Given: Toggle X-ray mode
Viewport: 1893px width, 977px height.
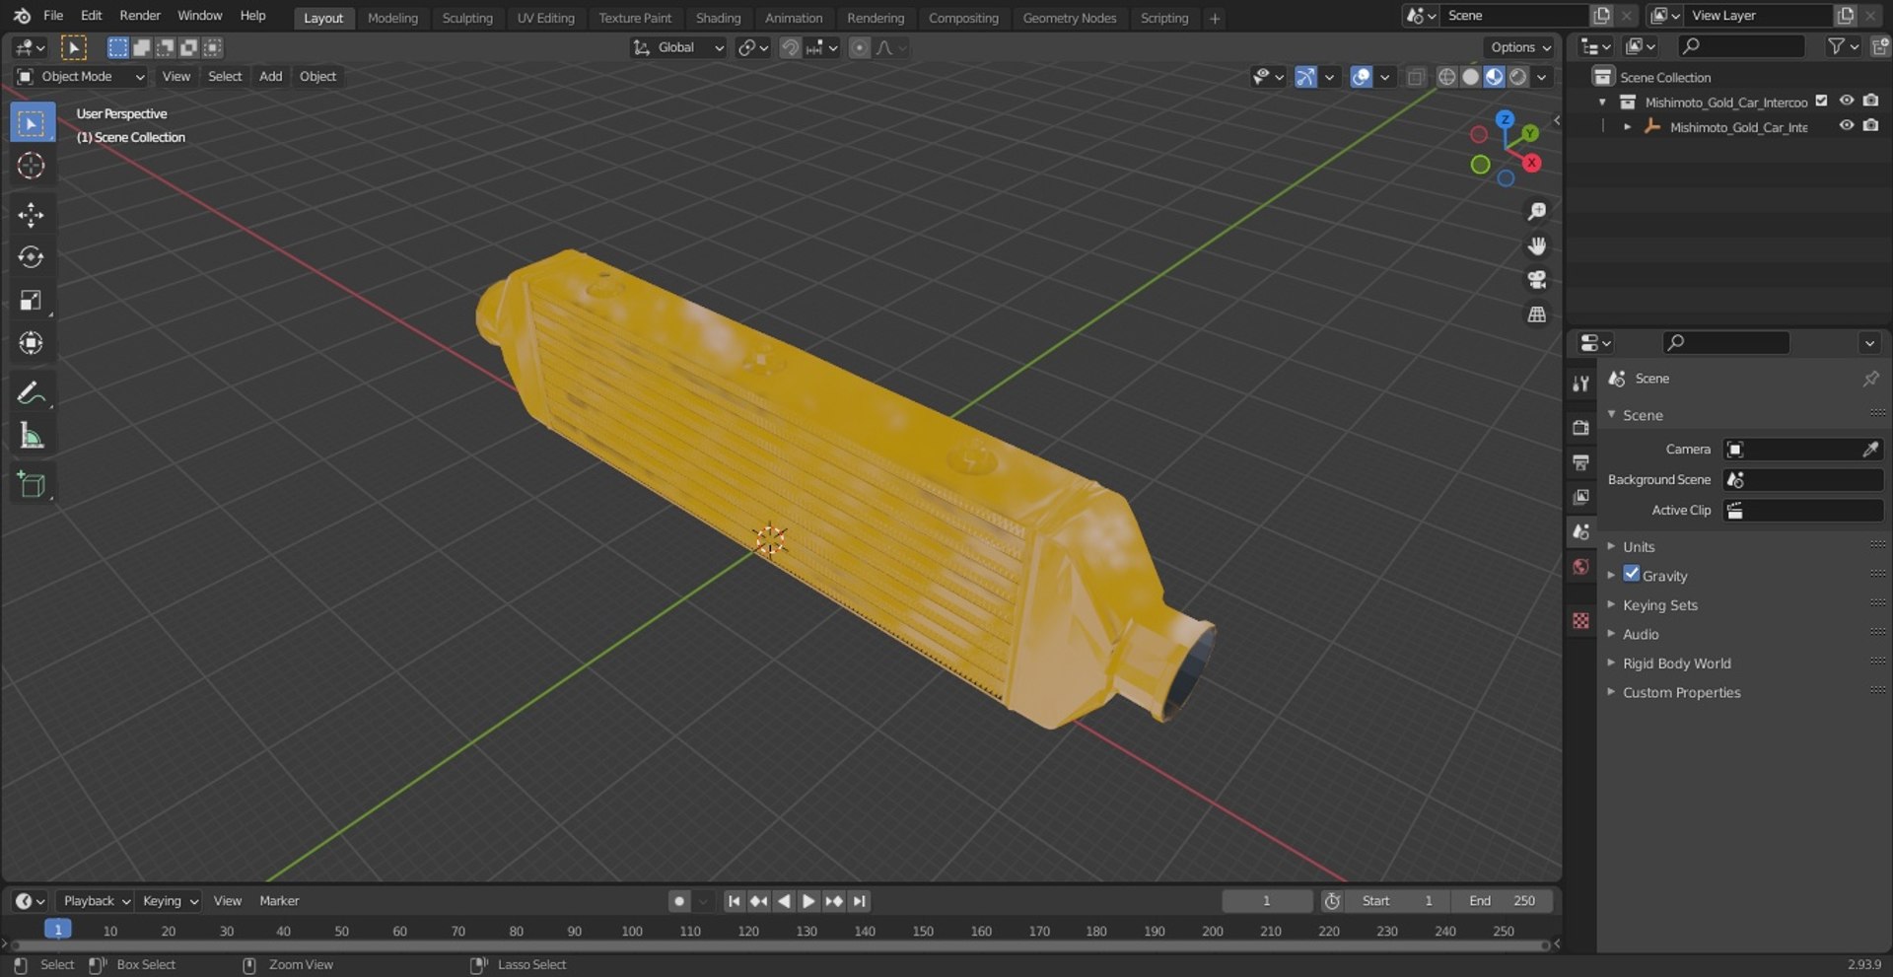Looking at the screenshot, I should 1416,77.
